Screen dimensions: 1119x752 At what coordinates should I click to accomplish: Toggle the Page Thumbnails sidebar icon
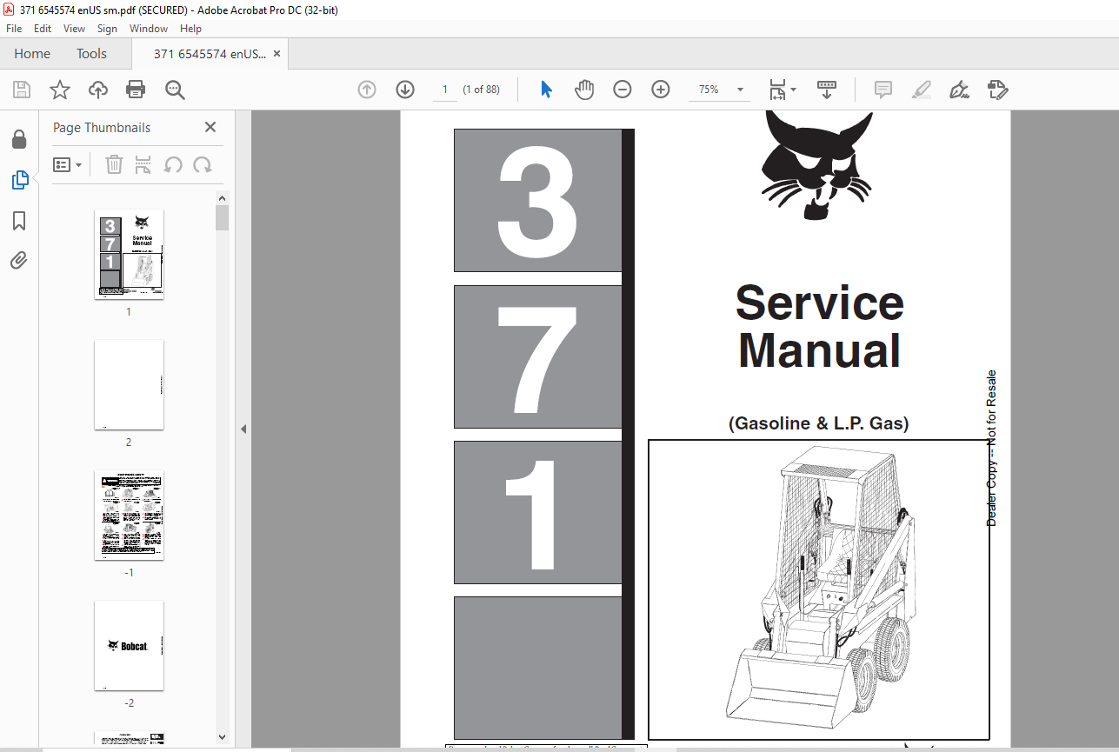(19, 180)
